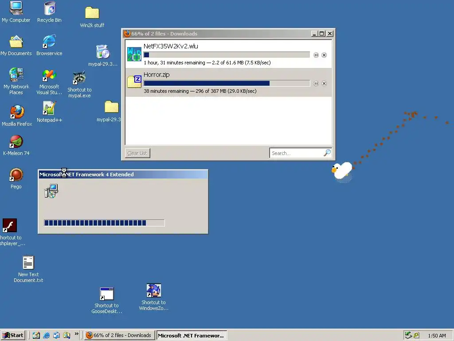
Task: Click the key tray icon
Action: (416, 335)
